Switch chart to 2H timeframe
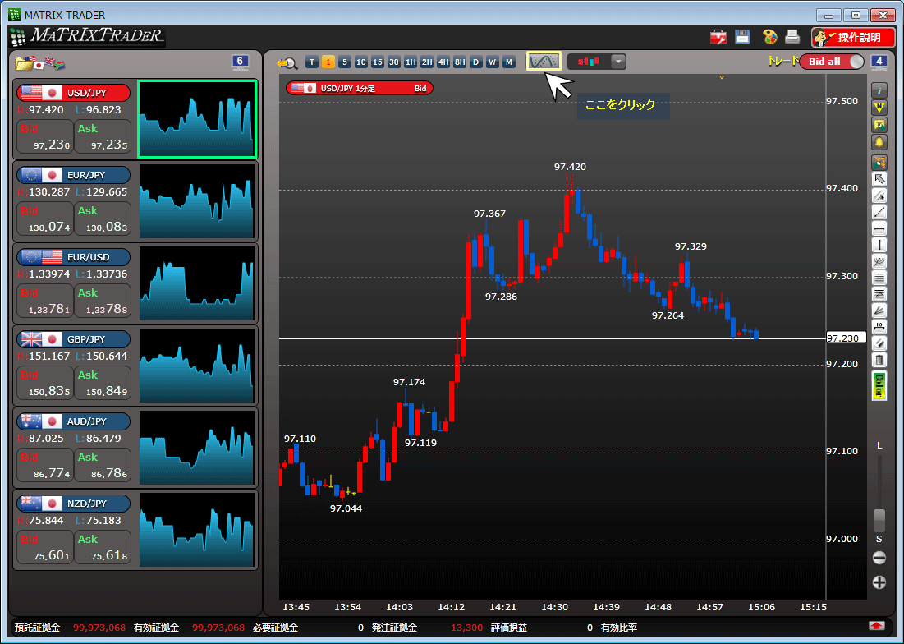The image size is (904, 644). coord(427,62)
